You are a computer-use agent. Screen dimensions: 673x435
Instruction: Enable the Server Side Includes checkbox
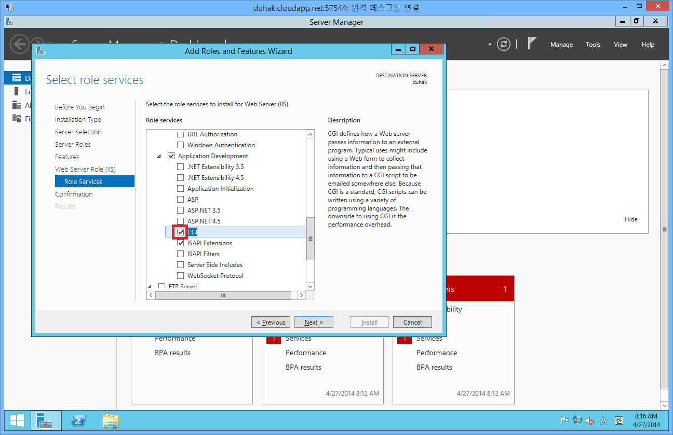[x=180, y=265]
